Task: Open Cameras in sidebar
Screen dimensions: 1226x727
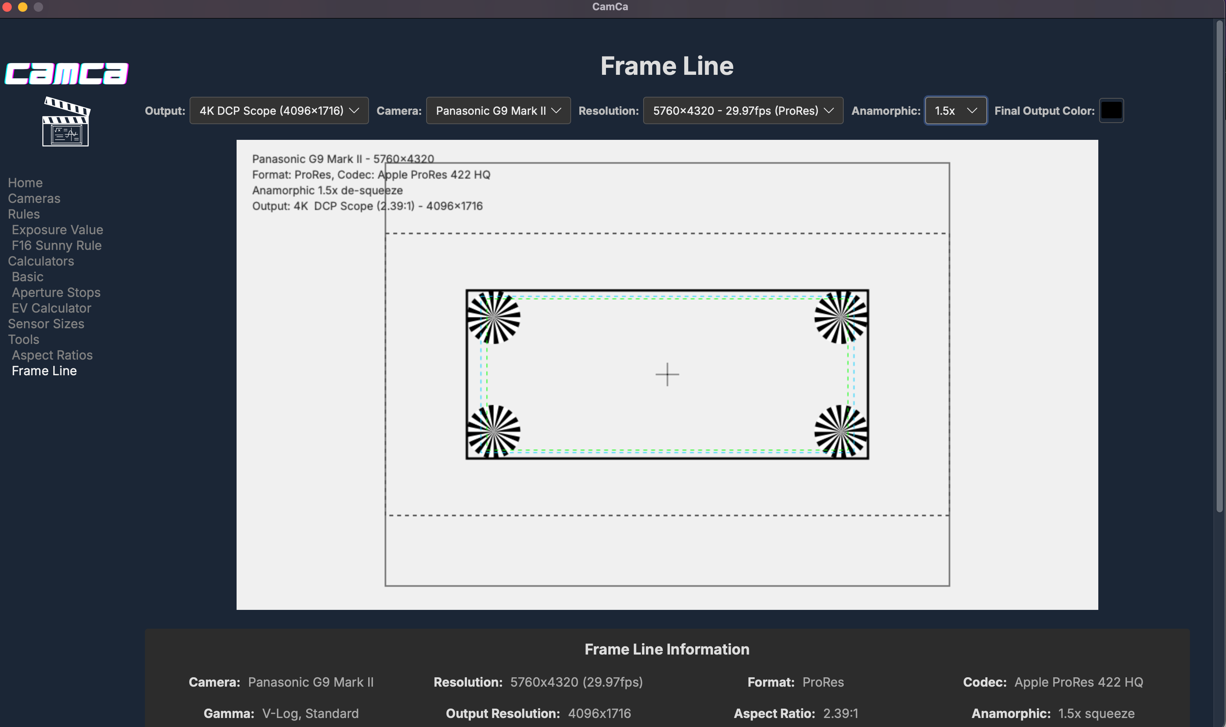Action: pos(34,199)
